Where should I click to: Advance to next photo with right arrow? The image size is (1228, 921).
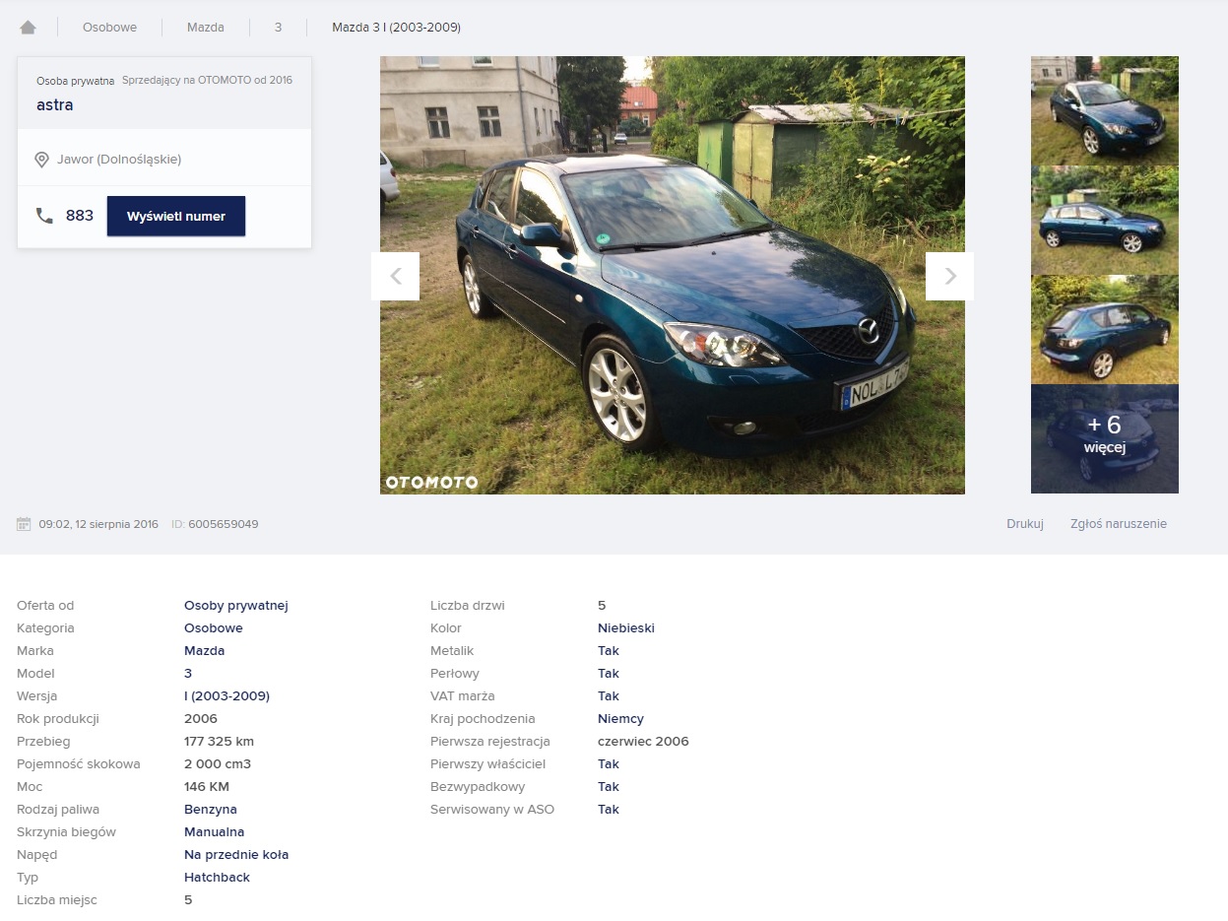pyautogui.click(x=949, y=276)
